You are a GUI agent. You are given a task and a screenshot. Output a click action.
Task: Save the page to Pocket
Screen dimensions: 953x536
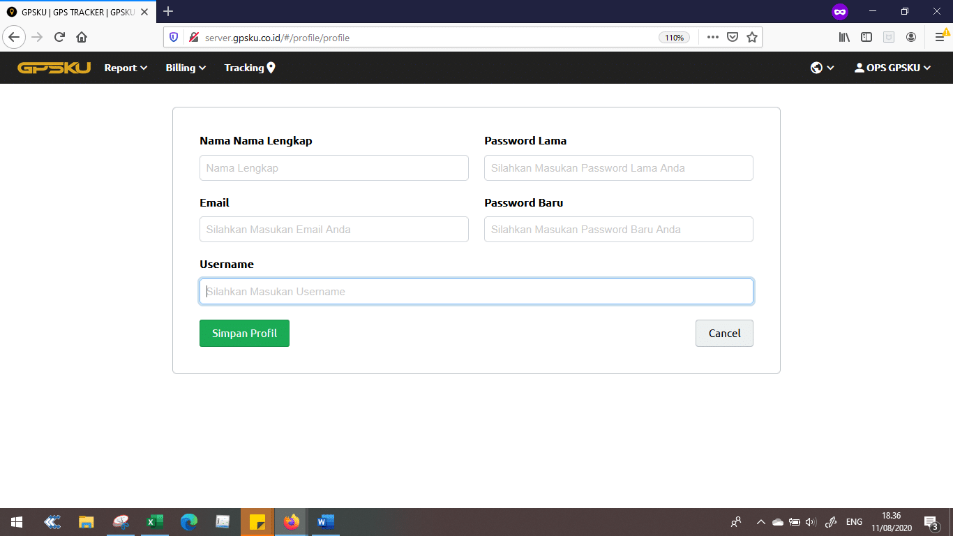[x=733, y=37]
